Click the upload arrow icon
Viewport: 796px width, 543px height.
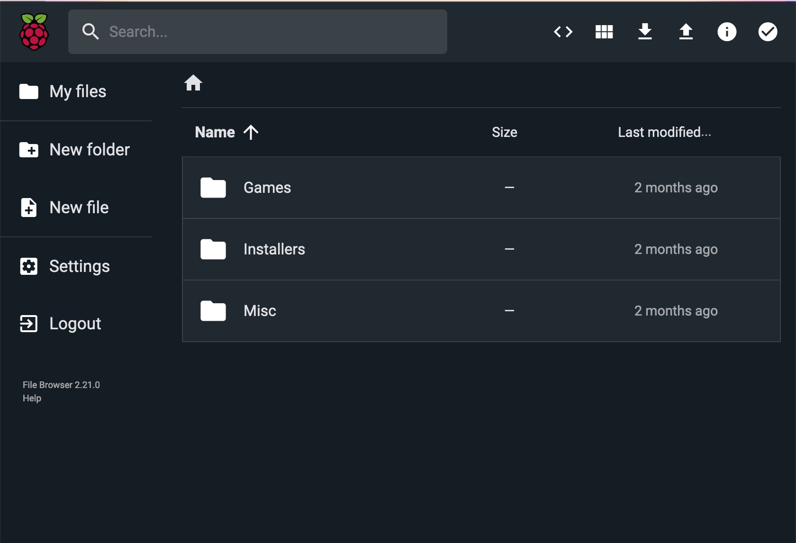tap(686, 32)
